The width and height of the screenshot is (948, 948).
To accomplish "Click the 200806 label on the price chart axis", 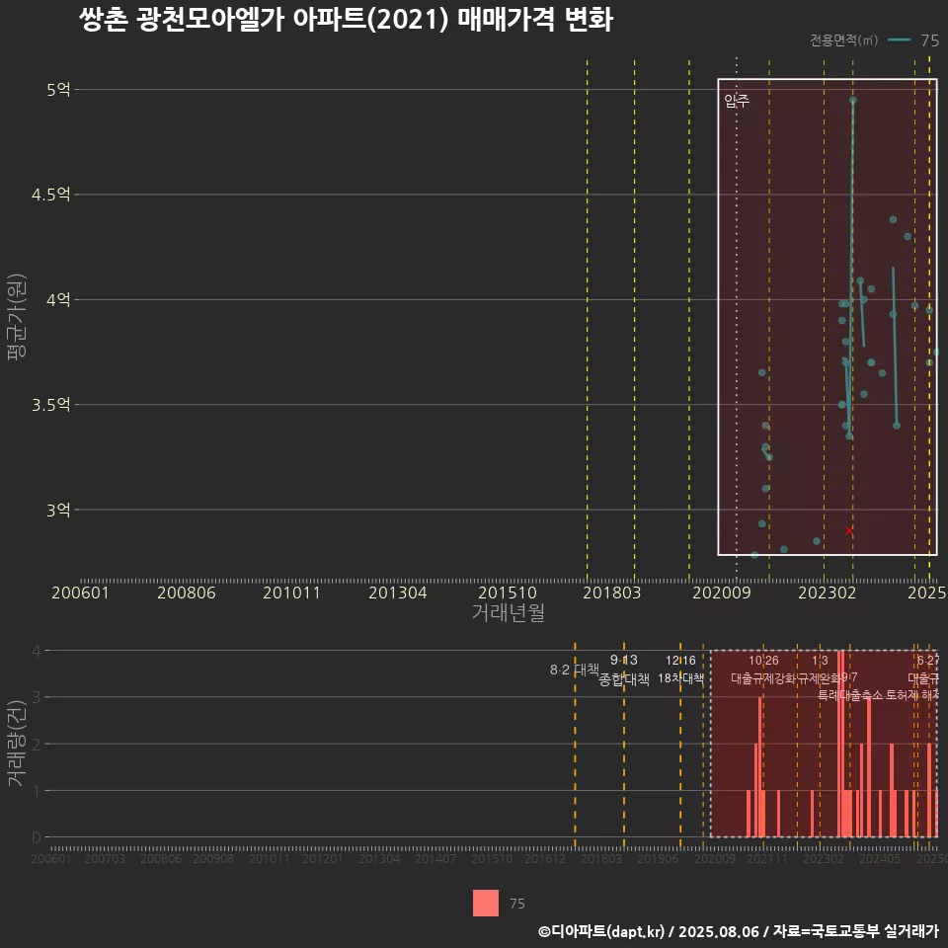I will (x=187, y=592).
